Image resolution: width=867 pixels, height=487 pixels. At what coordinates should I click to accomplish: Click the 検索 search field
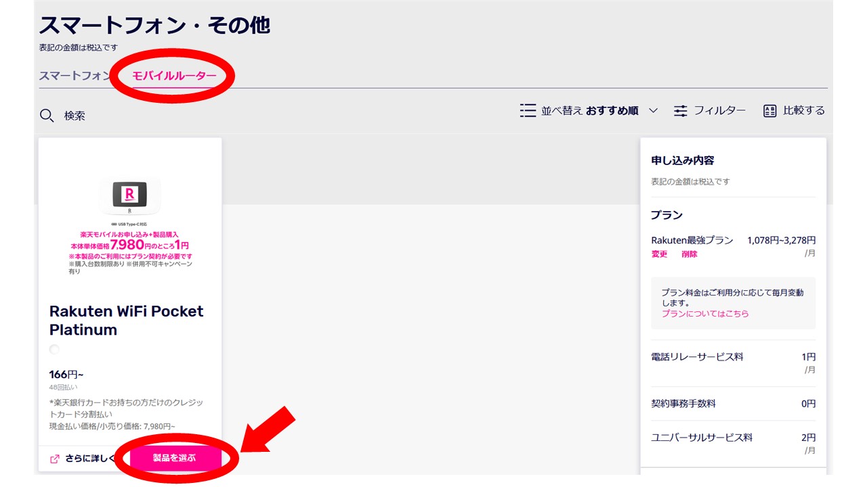point(75,116)
